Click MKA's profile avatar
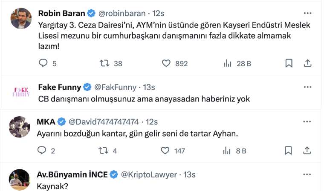This screenshot has width=324, height=191. (x=20, y=126)
